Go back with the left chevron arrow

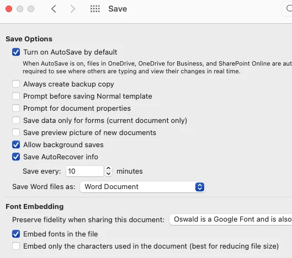(54, 9)
